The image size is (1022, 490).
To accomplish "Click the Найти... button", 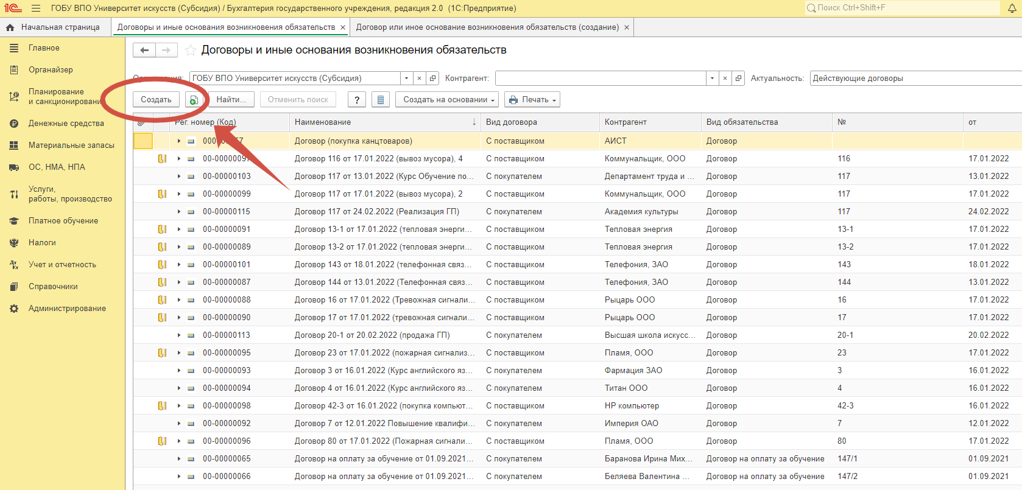I will (x=231, y=100).
